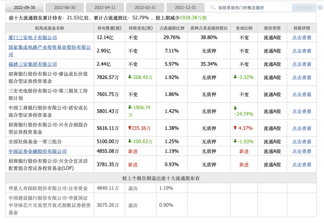Click the 开始搜索 button
This screenshot has width=324, height=223.
pyautogui.click(x=304, y=8)
